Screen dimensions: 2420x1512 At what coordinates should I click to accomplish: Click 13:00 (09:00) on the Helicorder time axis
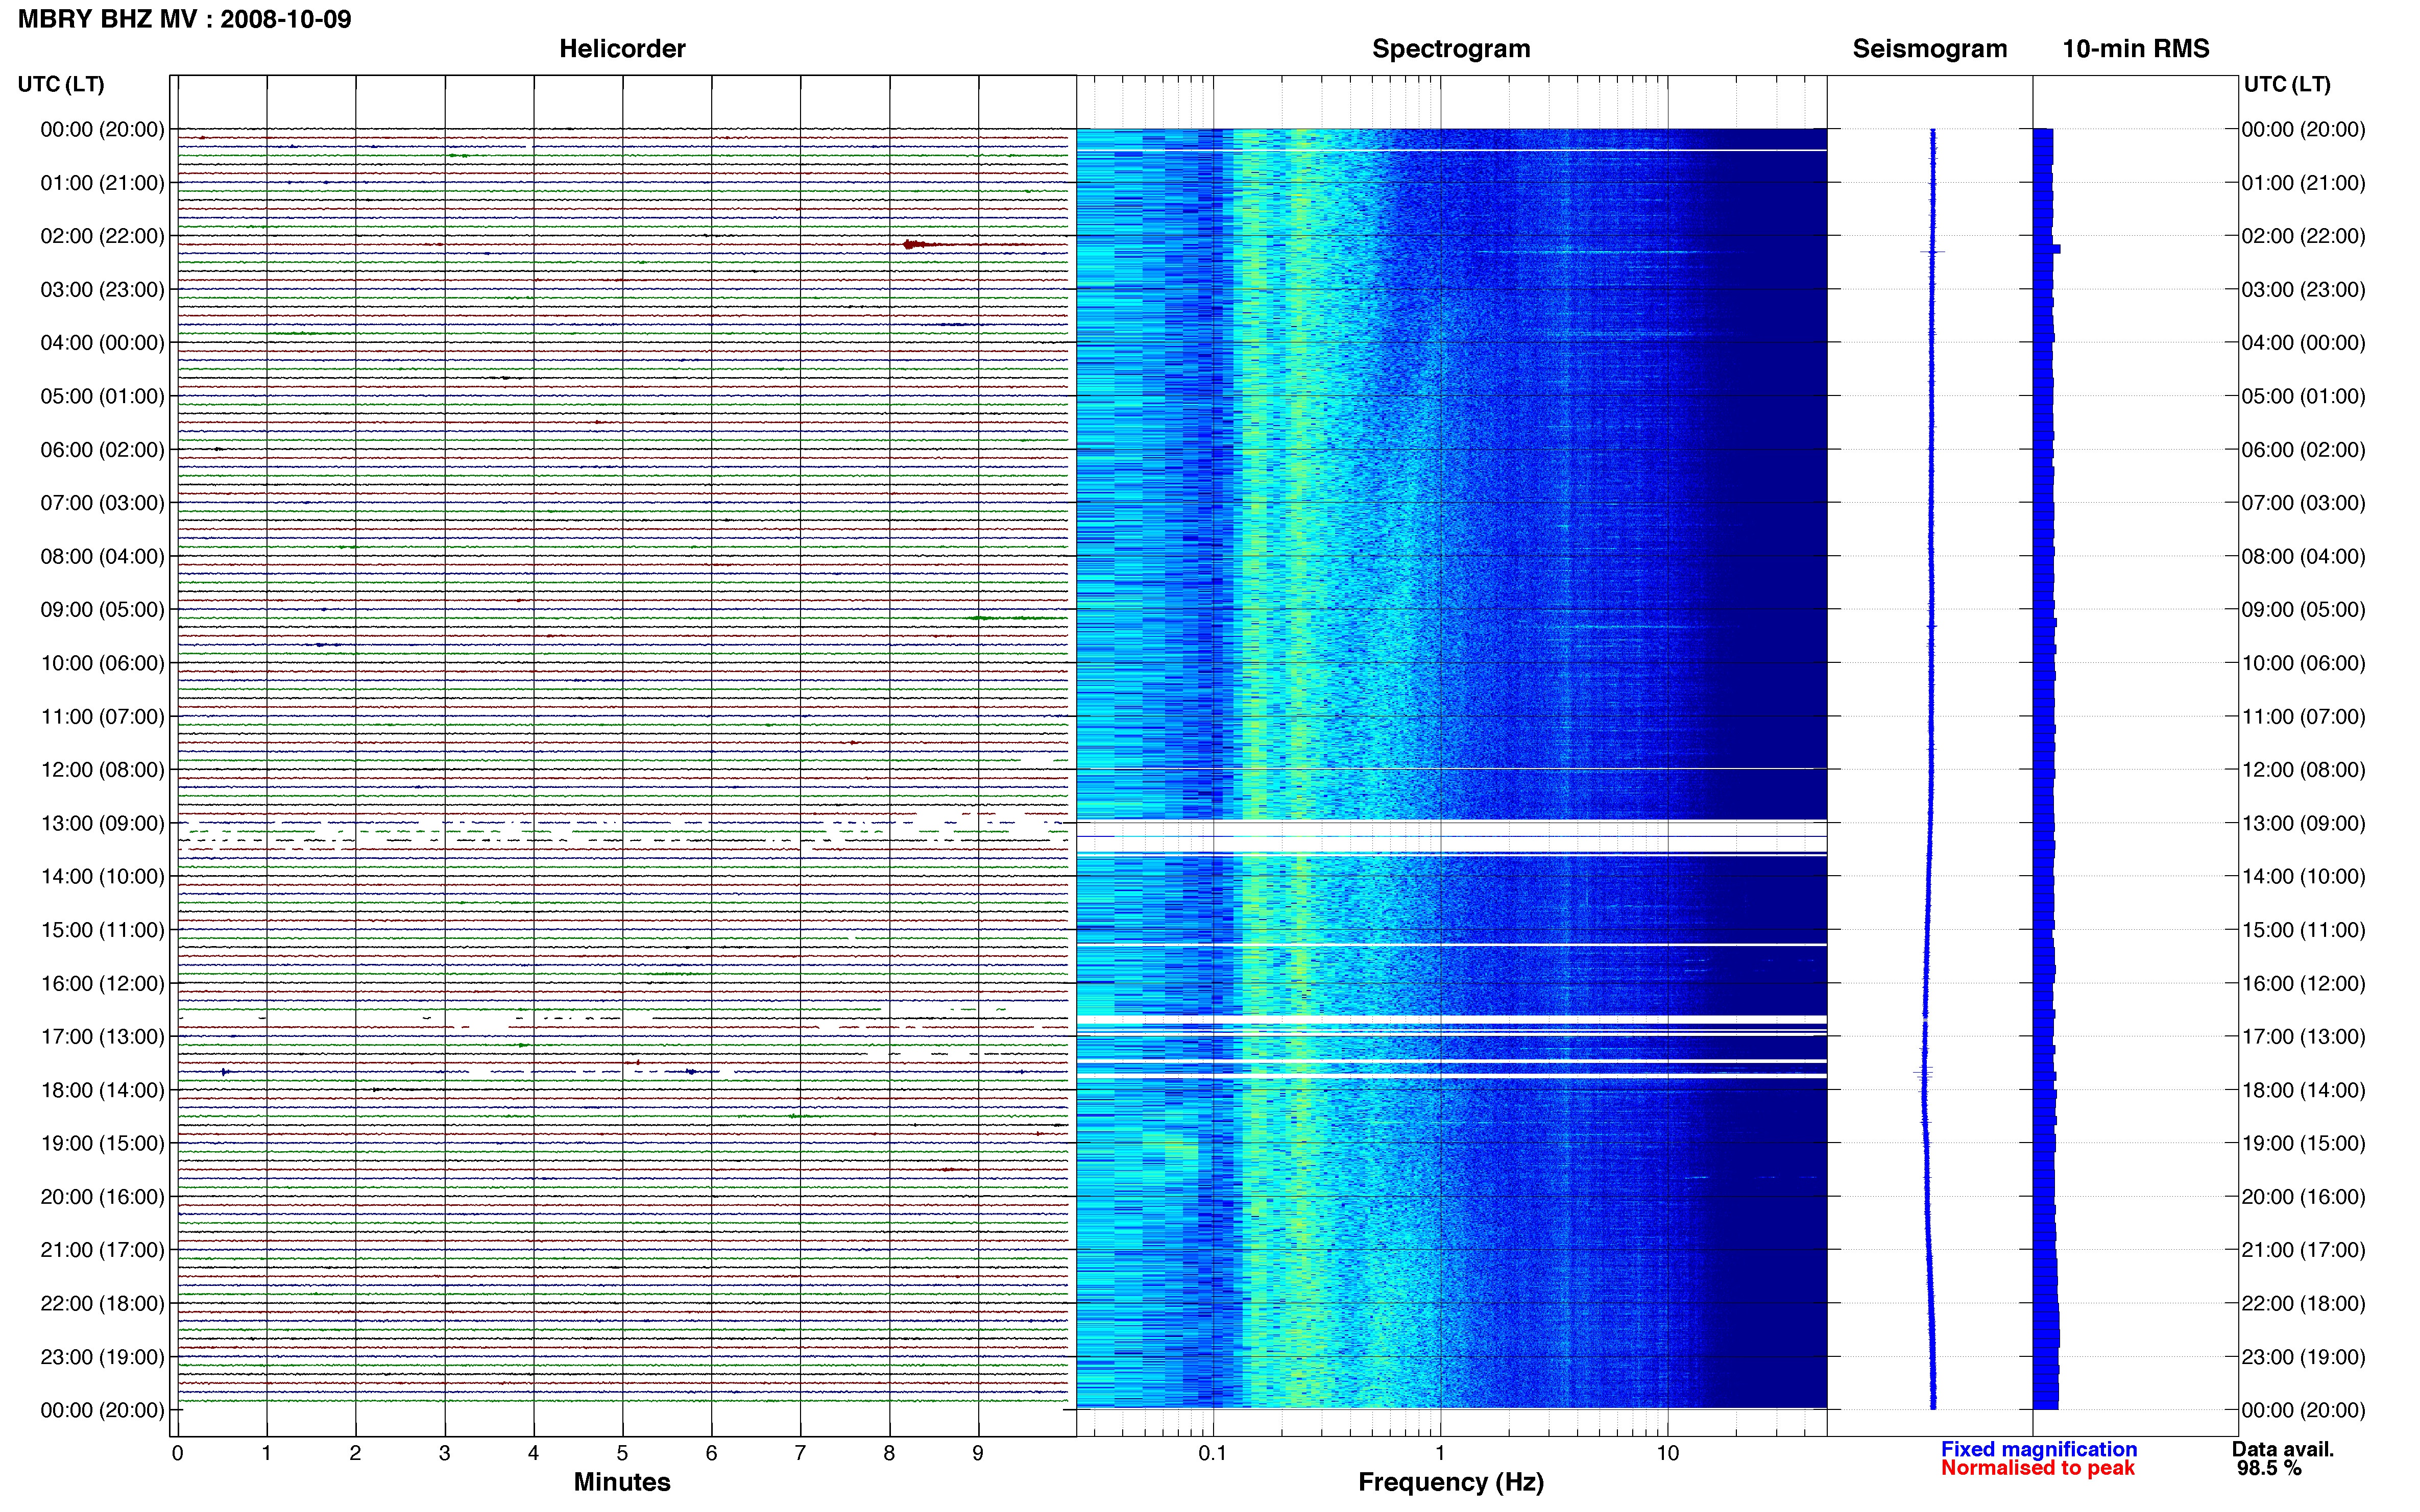point(102,823)
